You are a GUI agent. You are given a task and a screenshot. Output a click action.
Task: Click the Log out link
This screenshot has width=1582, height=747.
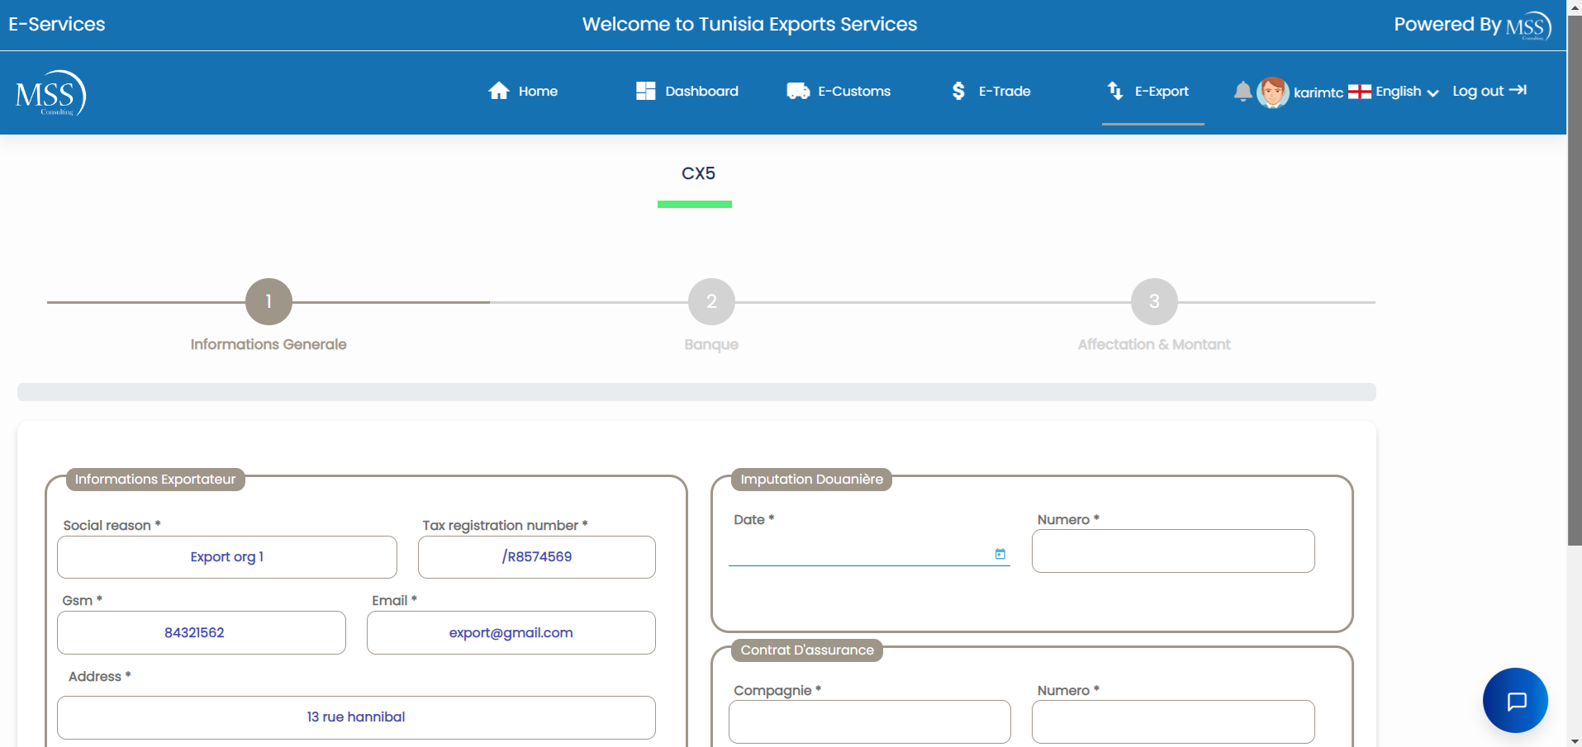coord(1489,91)
